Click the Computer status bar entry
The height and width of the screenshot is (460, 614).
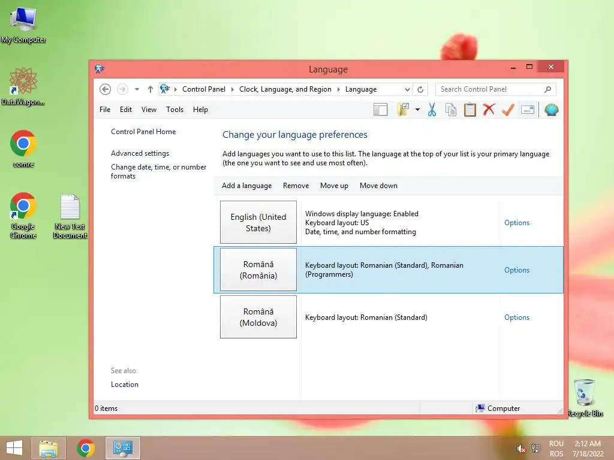click(498, 408)
